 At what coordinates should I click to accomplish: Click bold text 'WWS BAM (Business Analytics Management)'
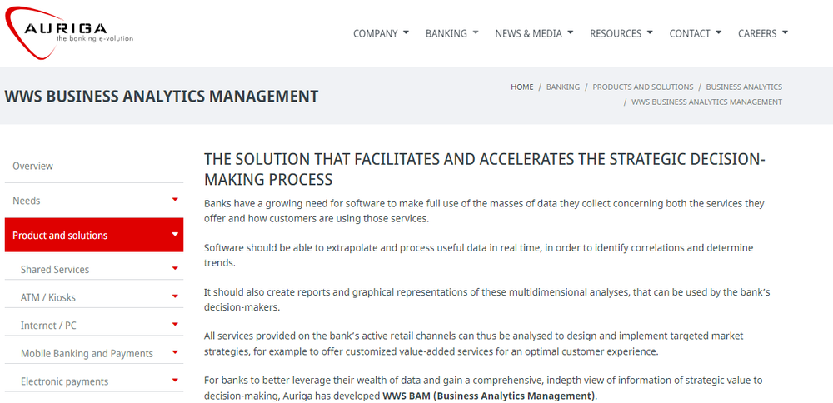(x=489, y=396)
